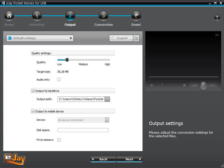
Task: Go to the Home step icon
Action: 9,16
